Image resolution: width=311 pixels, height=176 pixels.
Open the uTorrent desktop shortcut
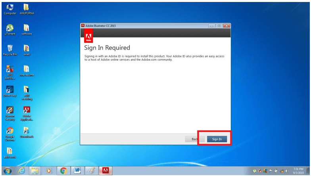(x=10, y=28)
